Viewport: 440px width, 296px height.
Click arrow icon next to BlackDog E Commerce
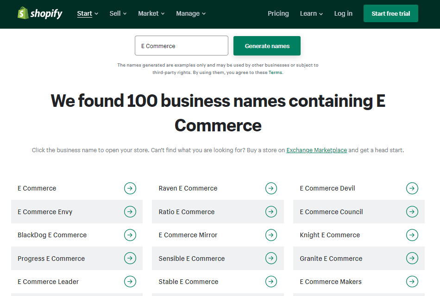click(x=130, y=235)
